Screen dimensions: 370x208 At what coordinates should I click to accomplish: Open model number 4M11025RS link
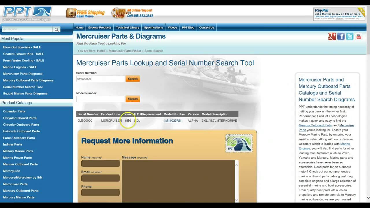pyautogui.click(x=172, y=121)
